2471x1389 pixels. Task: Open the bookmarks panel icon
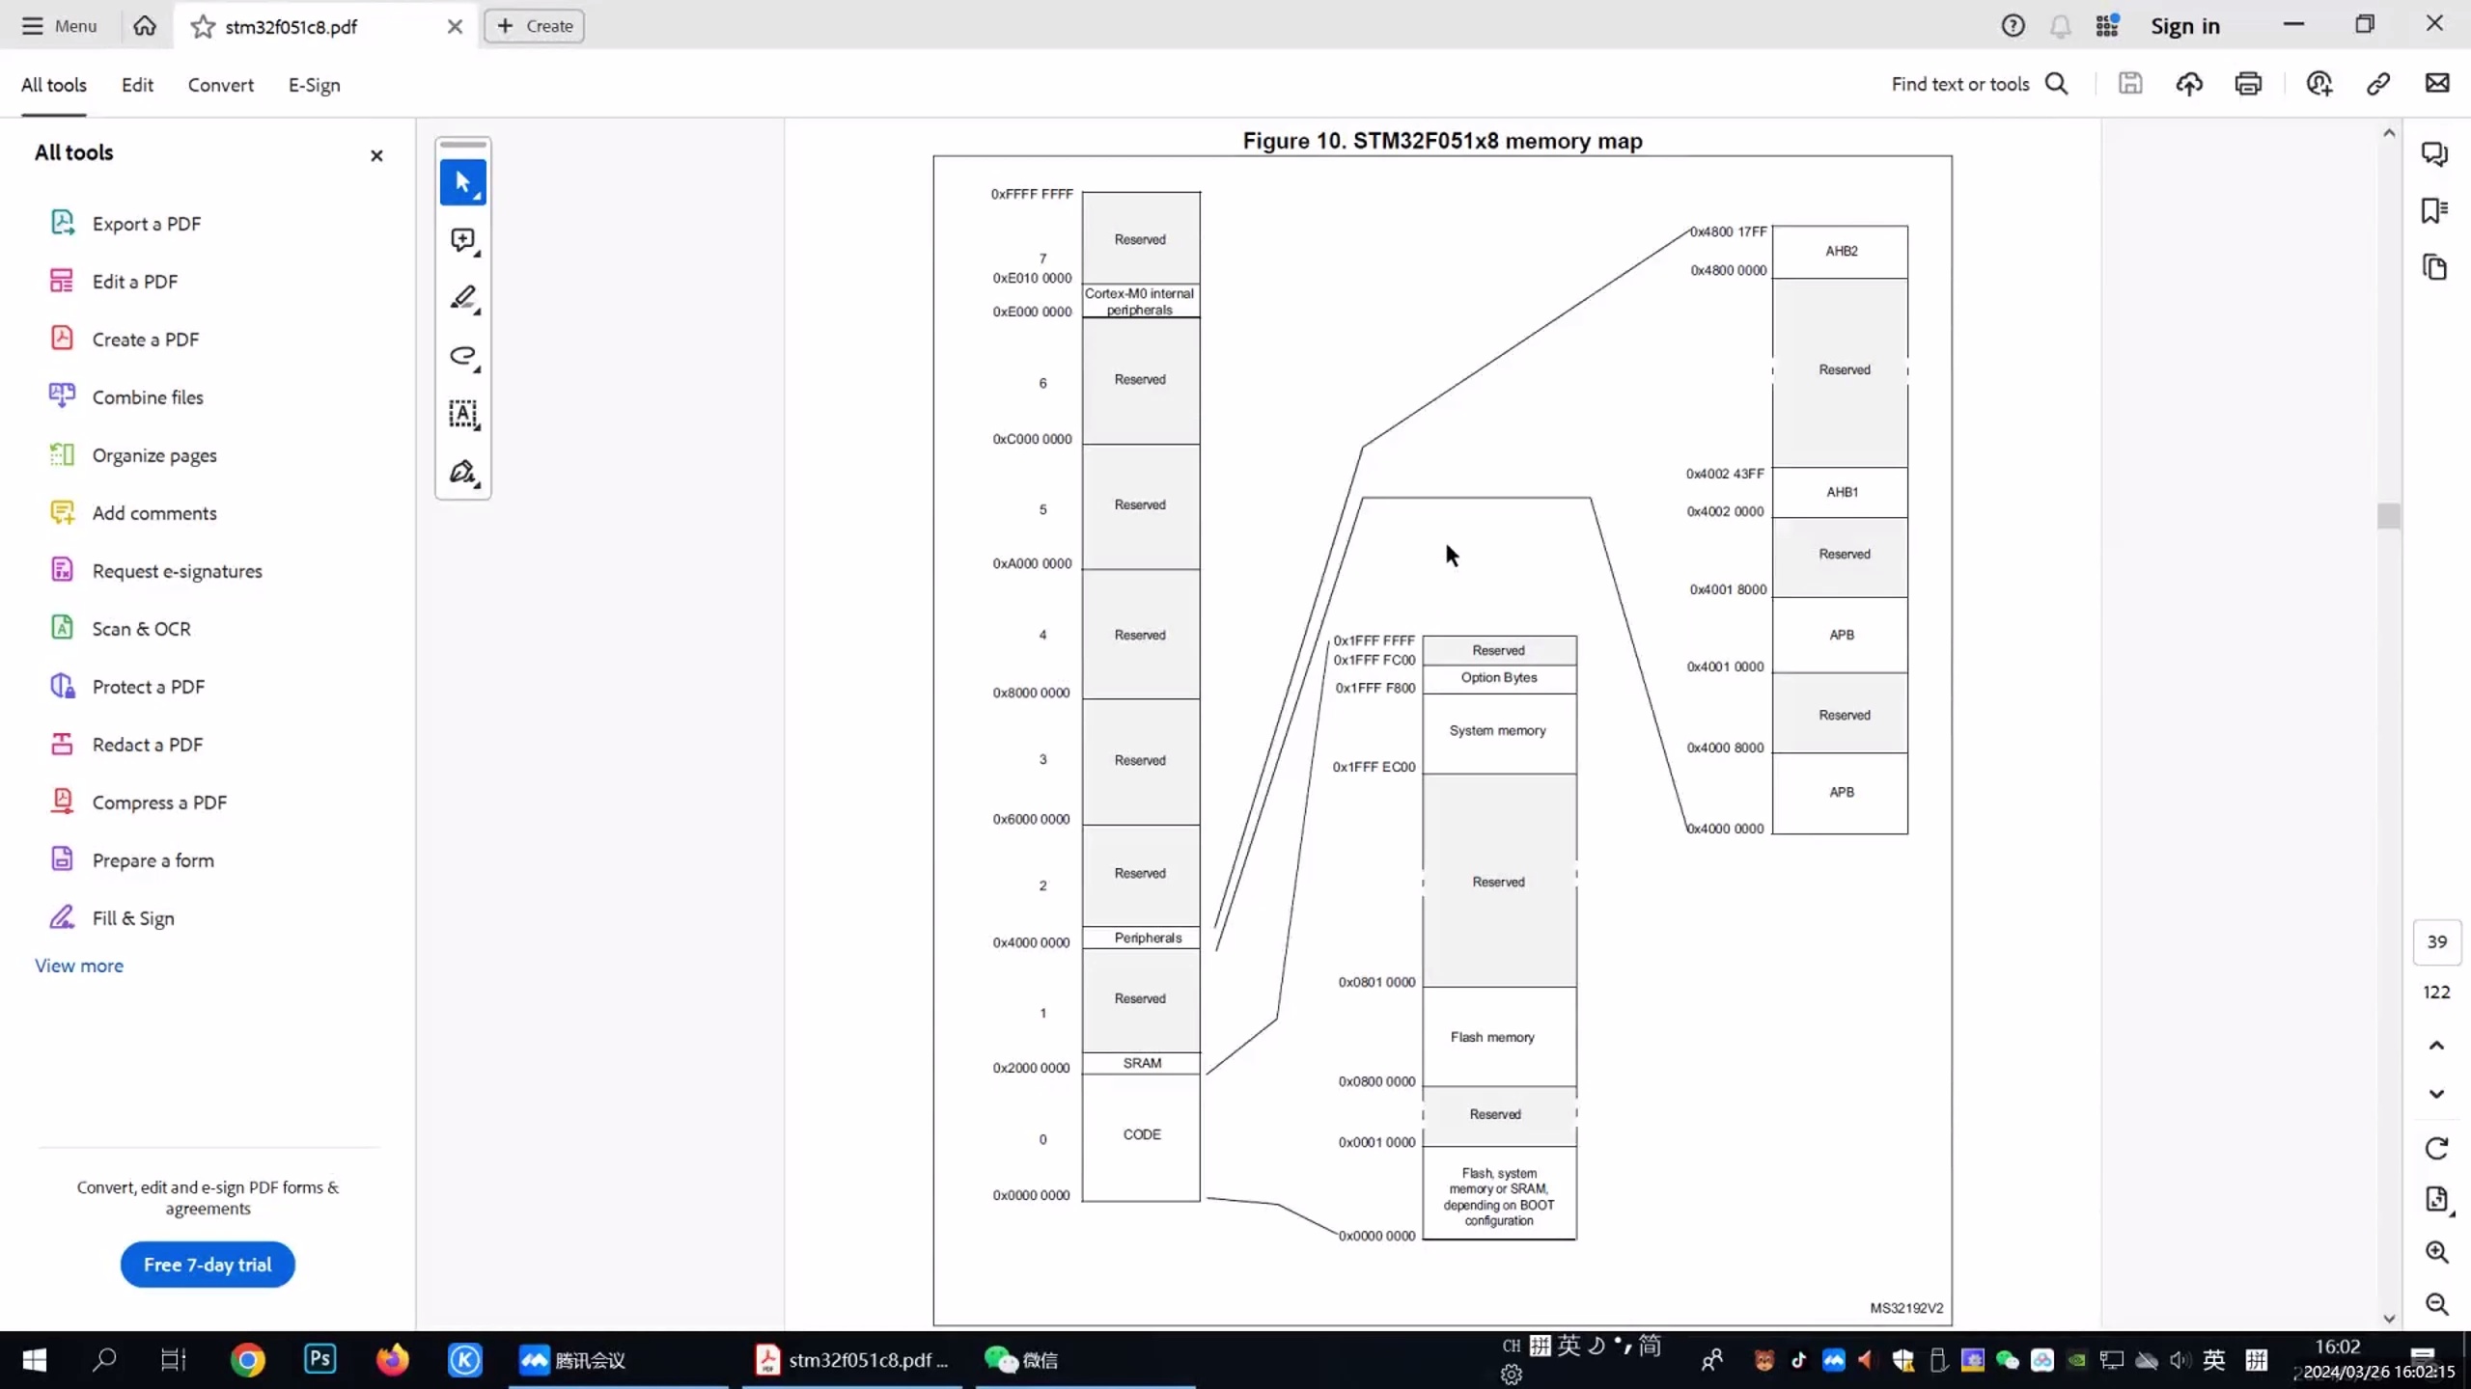pyautogui.click(x=2434, y=210)
